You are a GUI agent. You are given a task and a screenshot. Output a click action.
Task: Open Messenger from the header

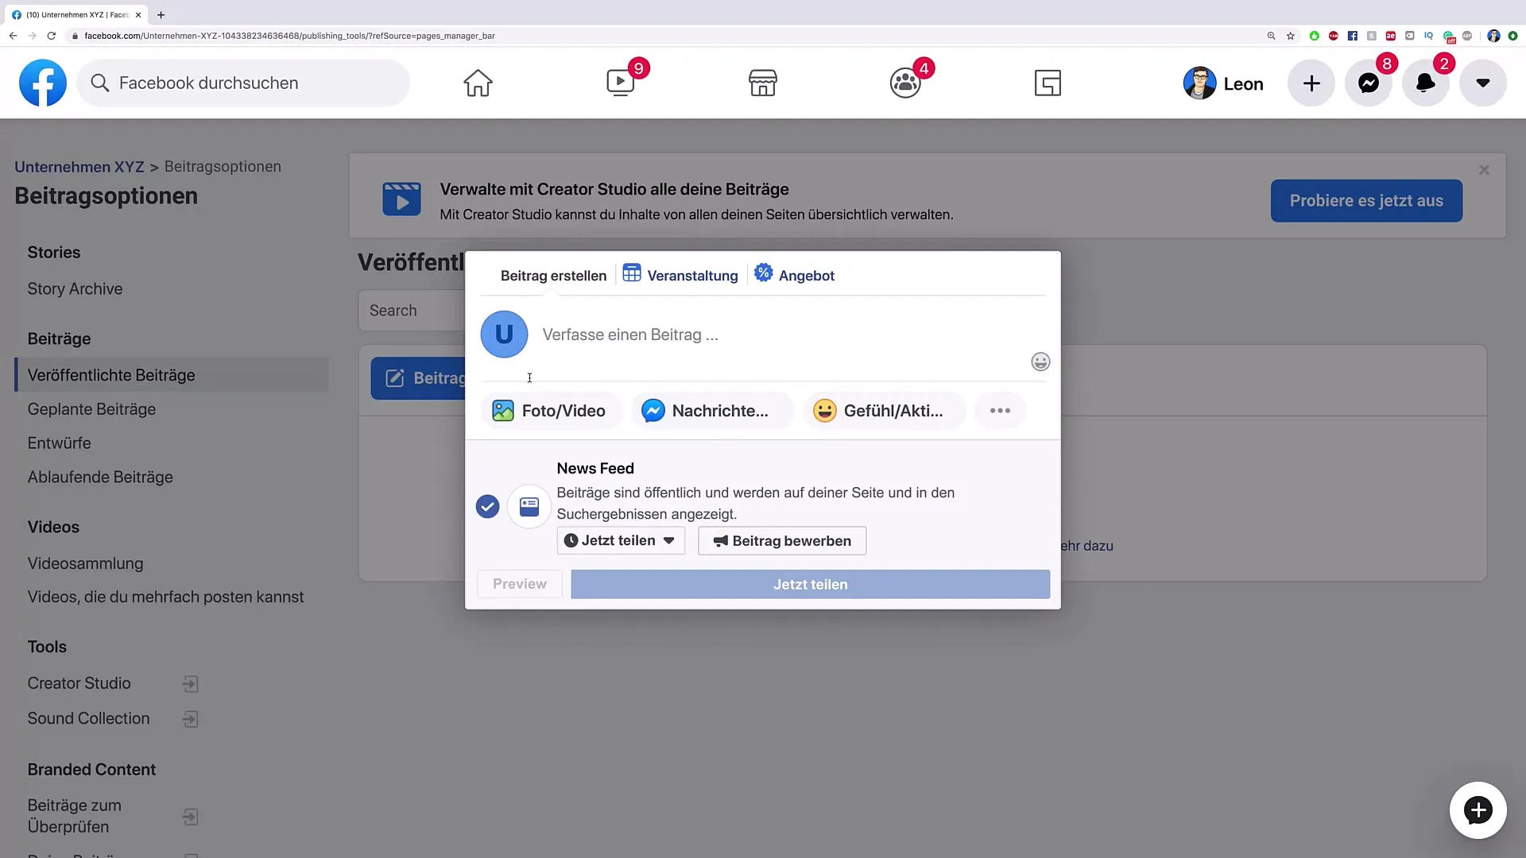click(x=1369, y=83)
